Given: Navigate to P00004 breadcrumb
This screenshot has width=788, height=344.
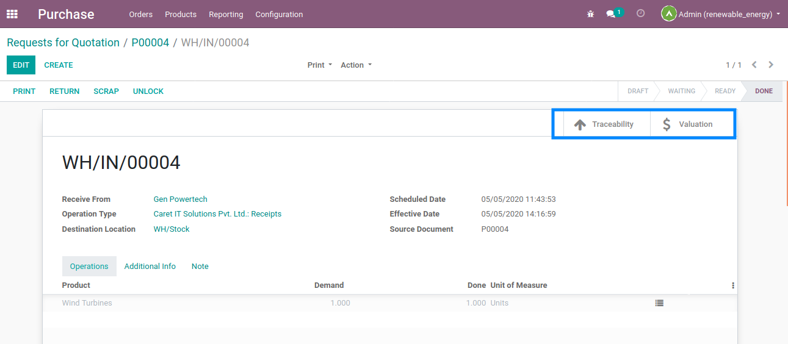Looking at the screenshot, I should coord(150,43).
